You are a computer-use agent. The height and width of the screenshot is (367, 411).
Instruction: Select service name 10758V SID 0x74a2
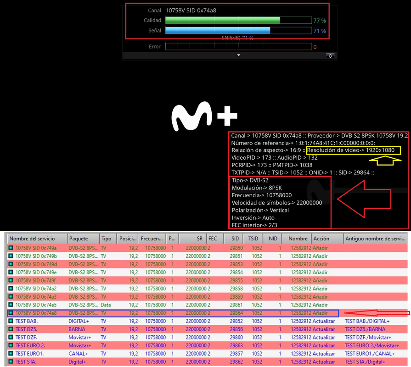[36, 288]
